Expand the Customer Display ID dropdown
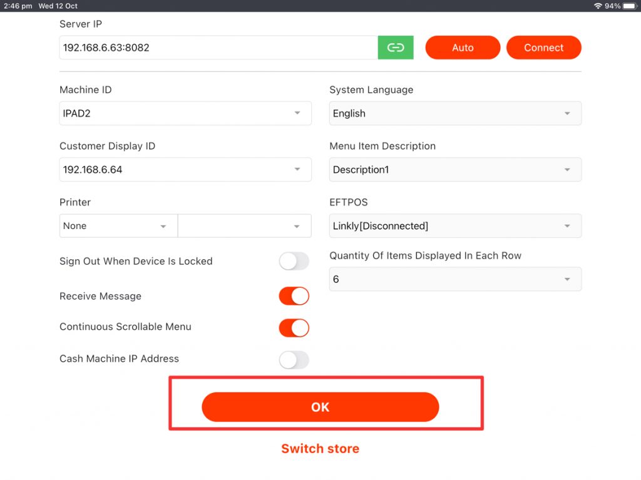Image resolution: width=641 pixels, height=480 pixels. pos(185,170)
